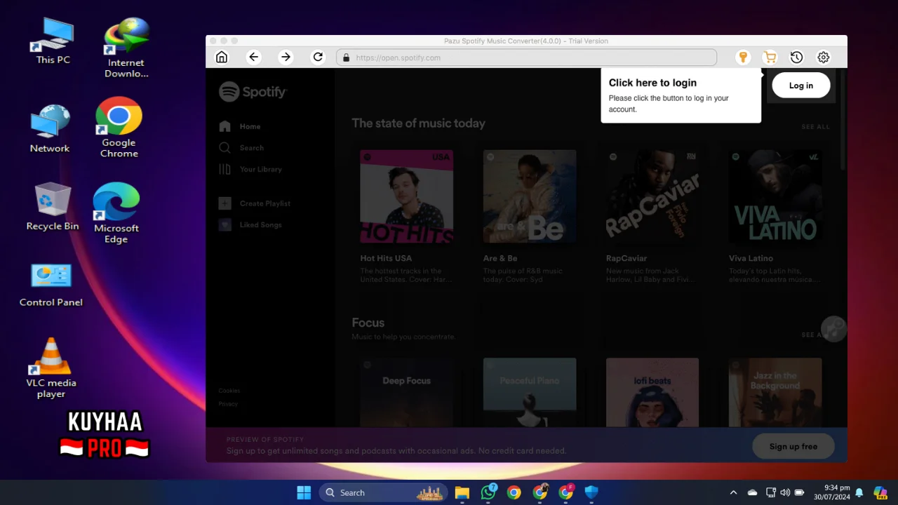Viewport: 898px width, 505px height.
Task: Open the Are & Be playlist cover
Action: click(530, 196)
